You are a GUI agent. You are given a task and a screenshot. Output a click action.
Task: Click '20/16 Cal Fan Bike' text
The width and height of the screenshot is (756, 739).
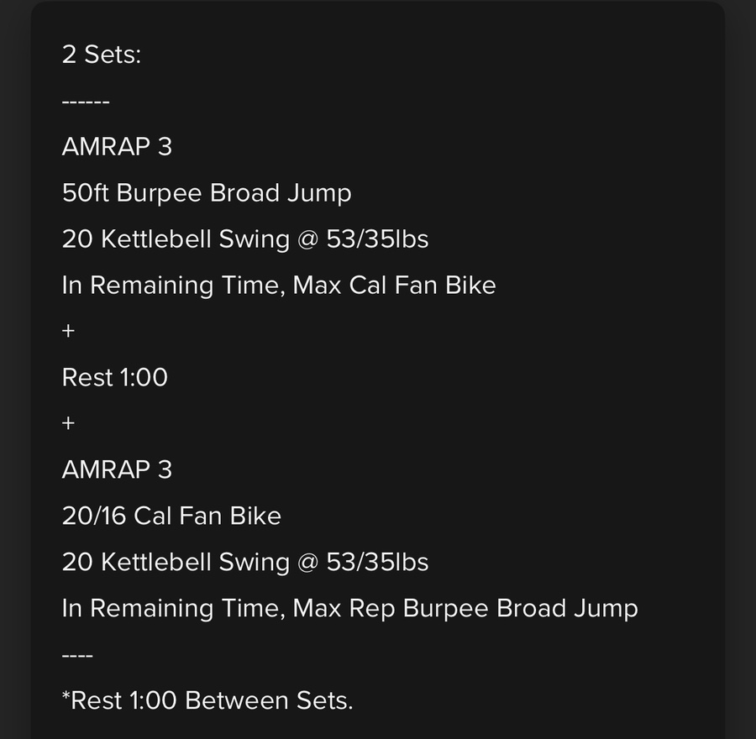click(171, 516)
